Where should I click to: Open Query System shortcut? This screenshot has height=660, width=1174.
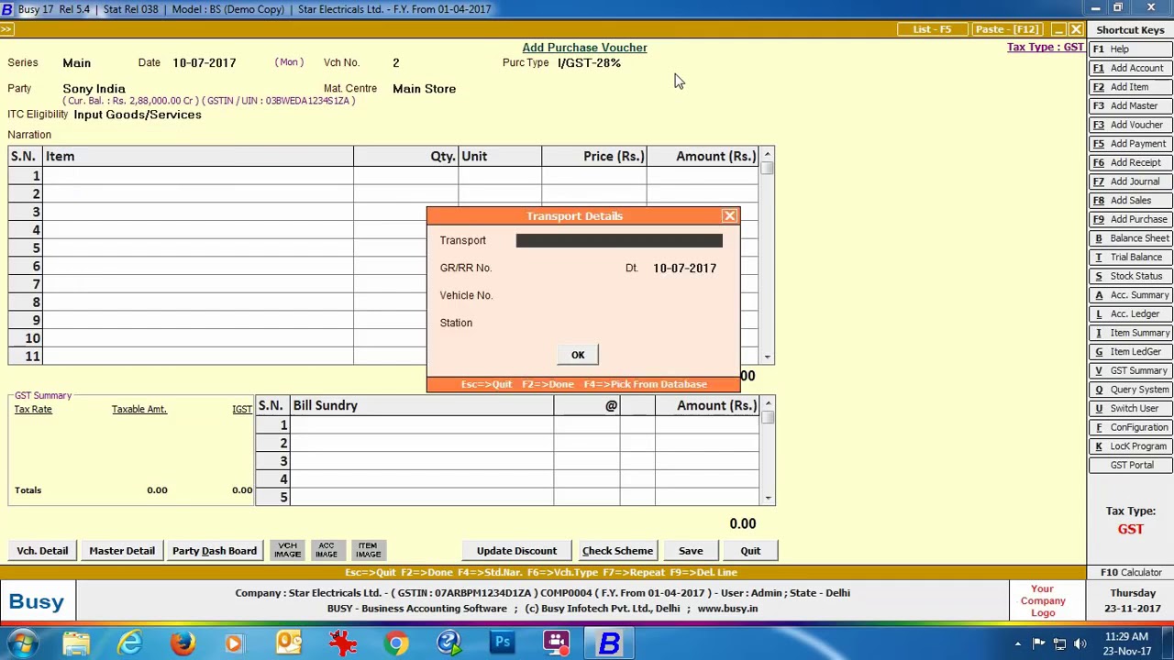[1130, 390]
